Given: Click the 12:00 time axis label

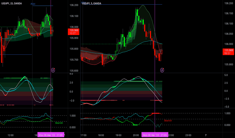Looking at the screenshot, I should 11,135.
